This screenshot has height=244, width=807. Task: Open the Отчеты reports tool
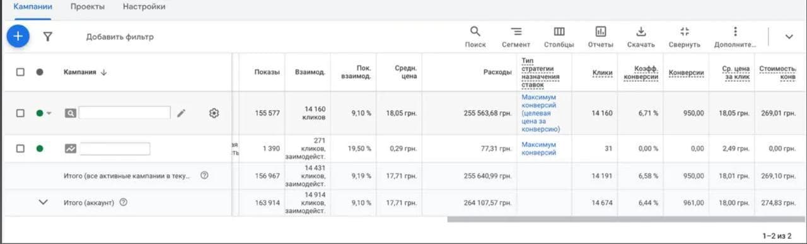600,37
